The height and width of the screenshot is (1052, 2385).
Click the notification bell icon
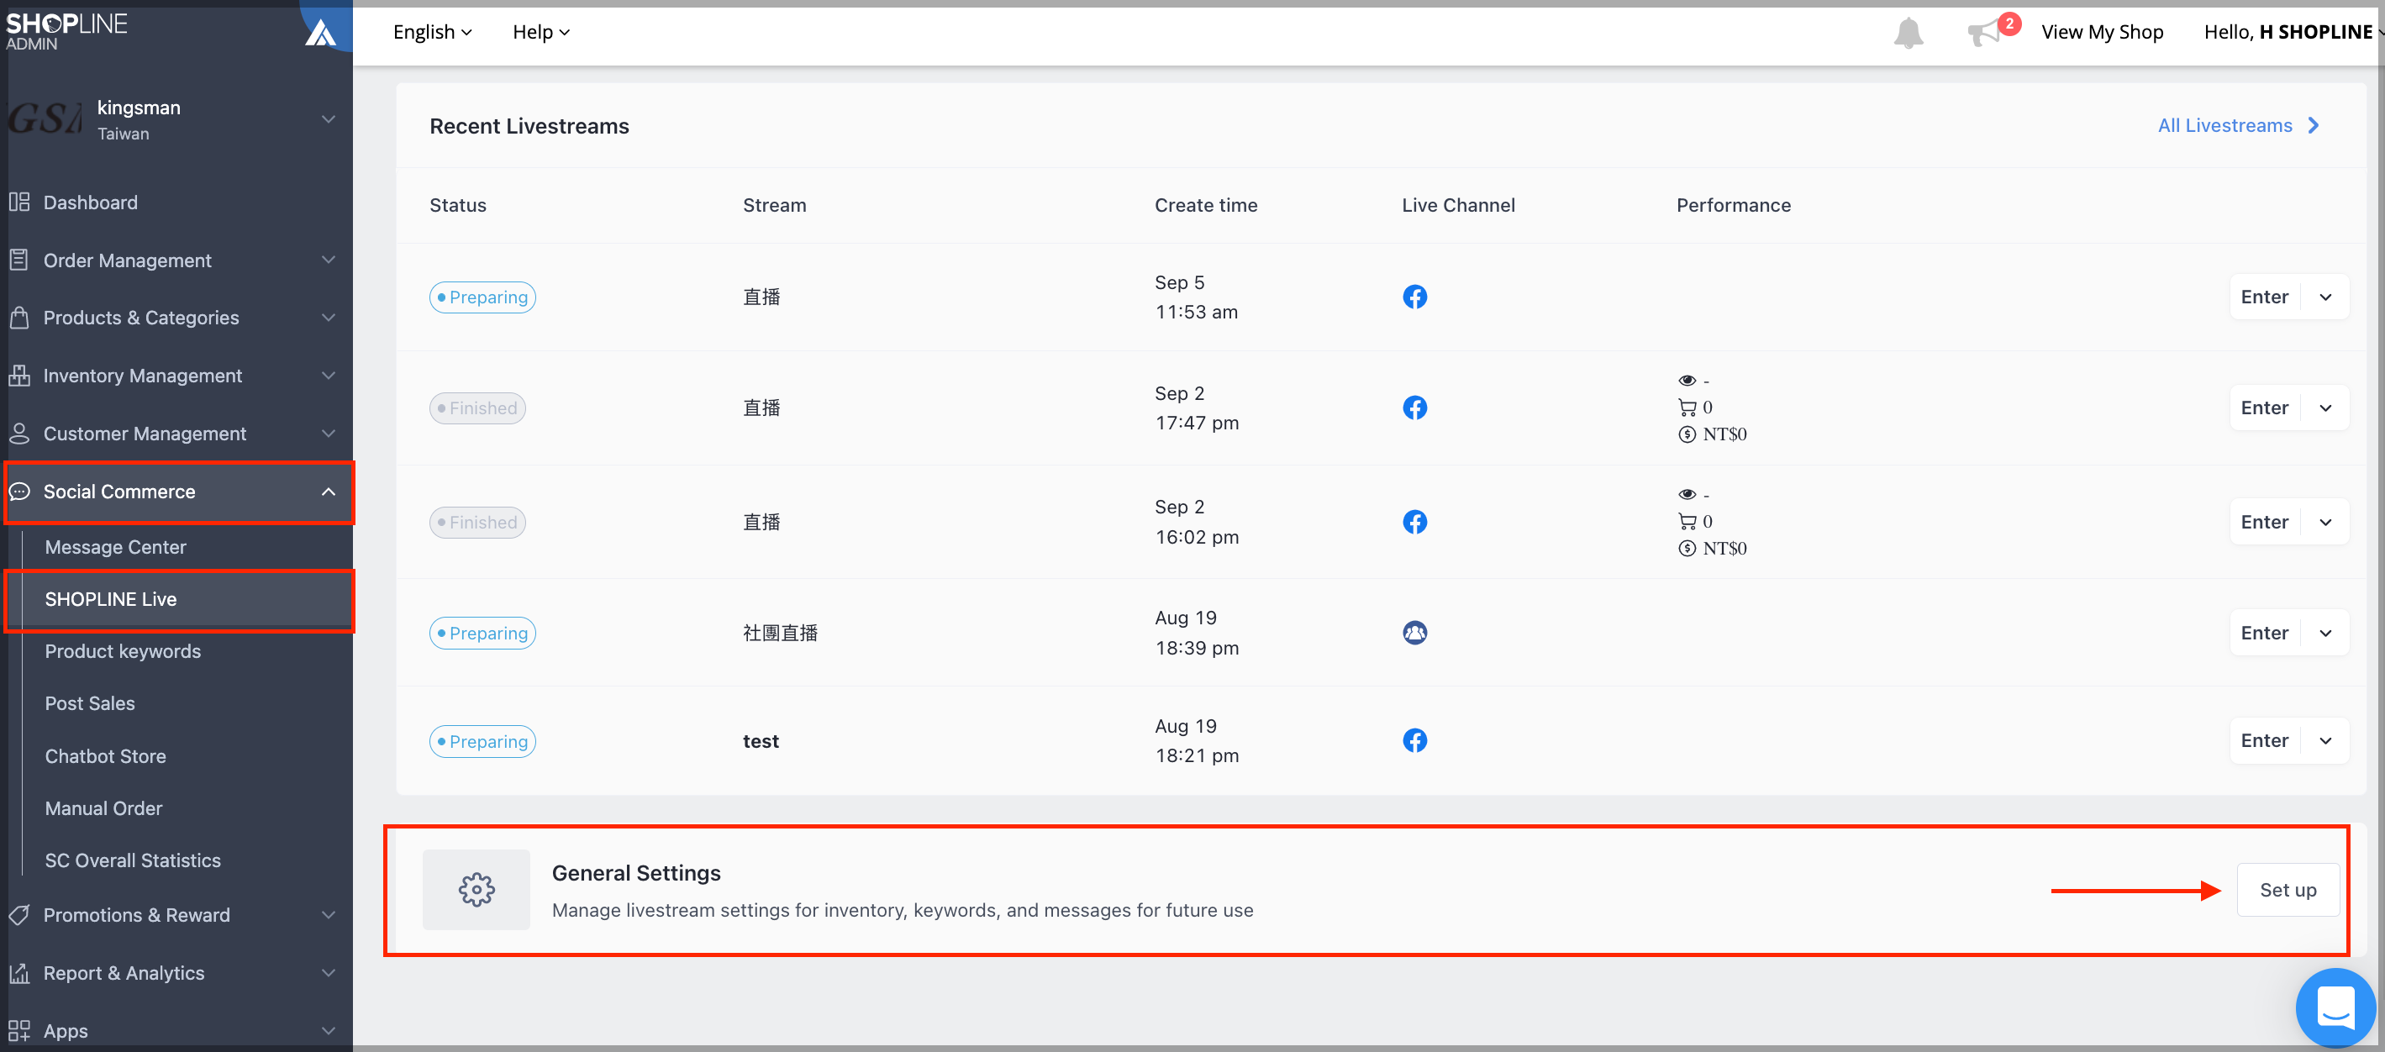pos(1908,33)
